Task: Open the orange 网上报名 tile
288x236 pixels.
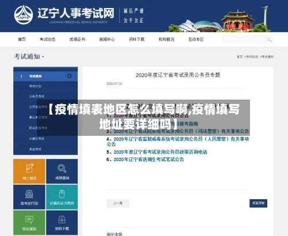Action: tap(29, 171)
